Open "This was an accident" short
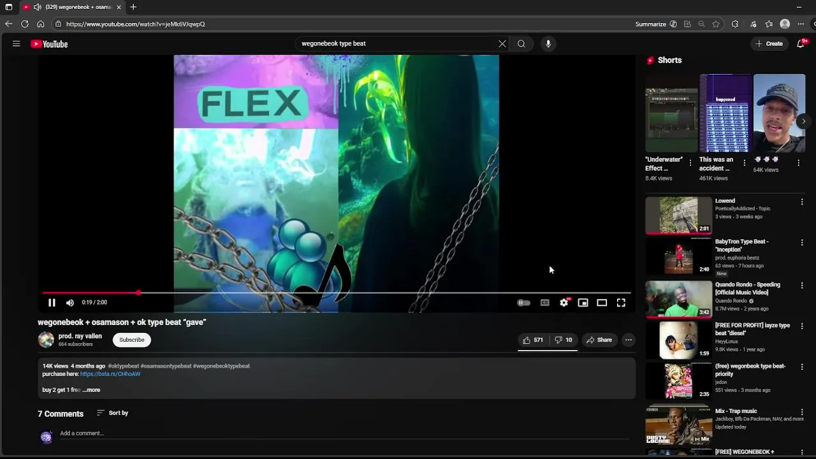 [725, 113]
